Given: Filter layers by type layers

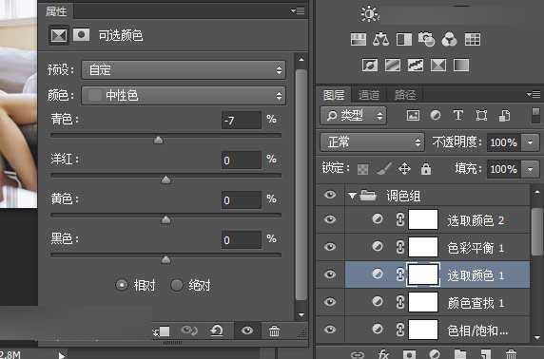Looking at the screenshot, I should [x=458, y=115].
